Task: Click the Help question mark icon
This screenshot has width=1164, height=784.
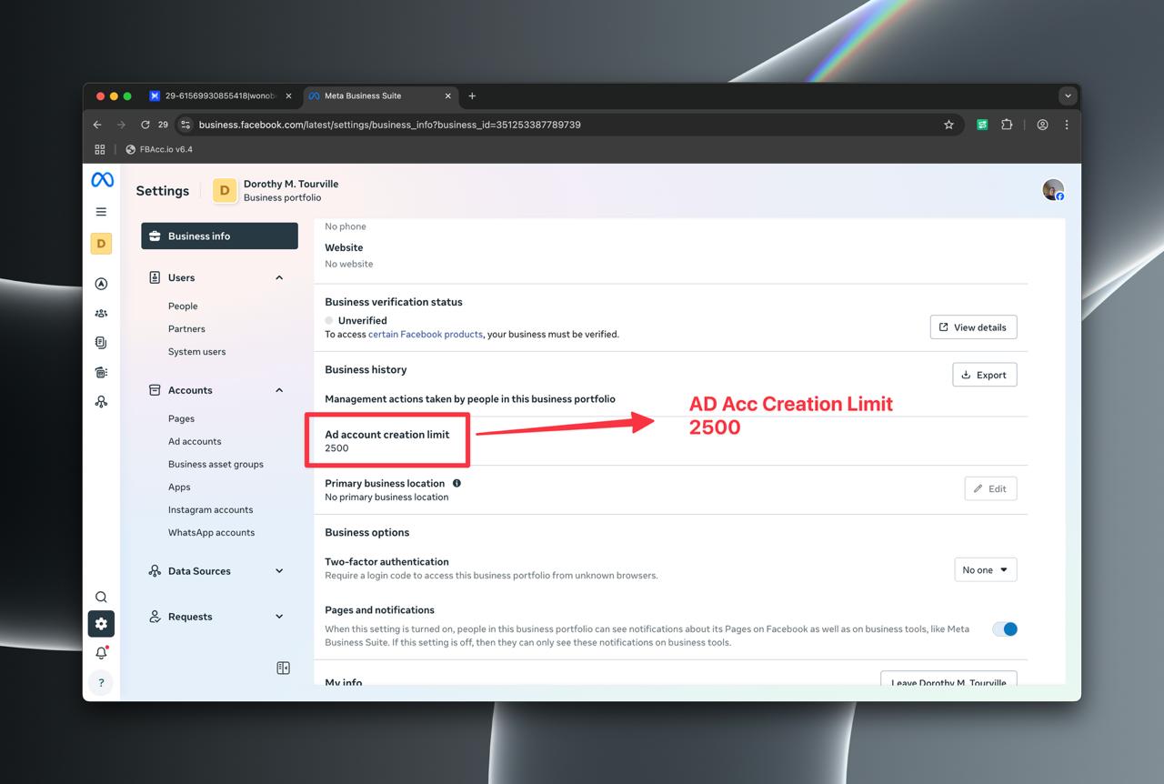Action: point(101,683)
